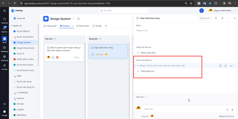The image size is (238, 119).
Task: Open the Bình luận dropdown
Action: point(141,97)
